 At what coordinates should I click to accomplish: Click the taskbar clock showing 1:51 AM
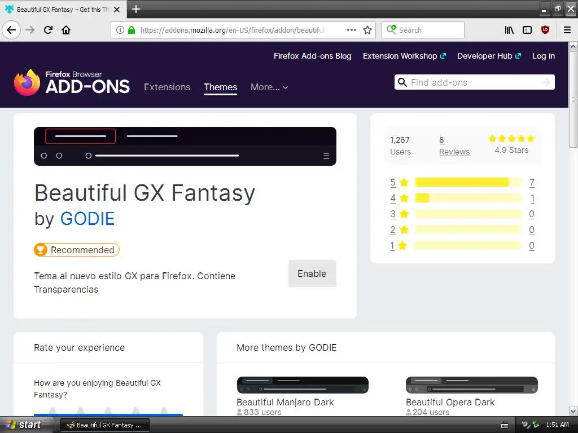[557, 425]
